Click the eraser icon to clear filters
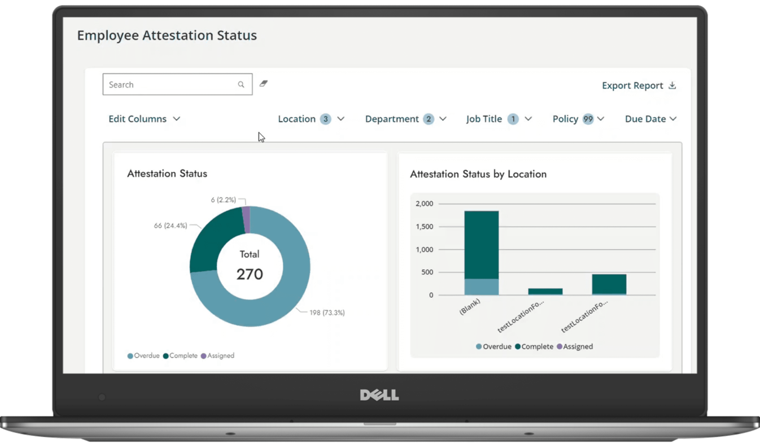 pos(263,83)
